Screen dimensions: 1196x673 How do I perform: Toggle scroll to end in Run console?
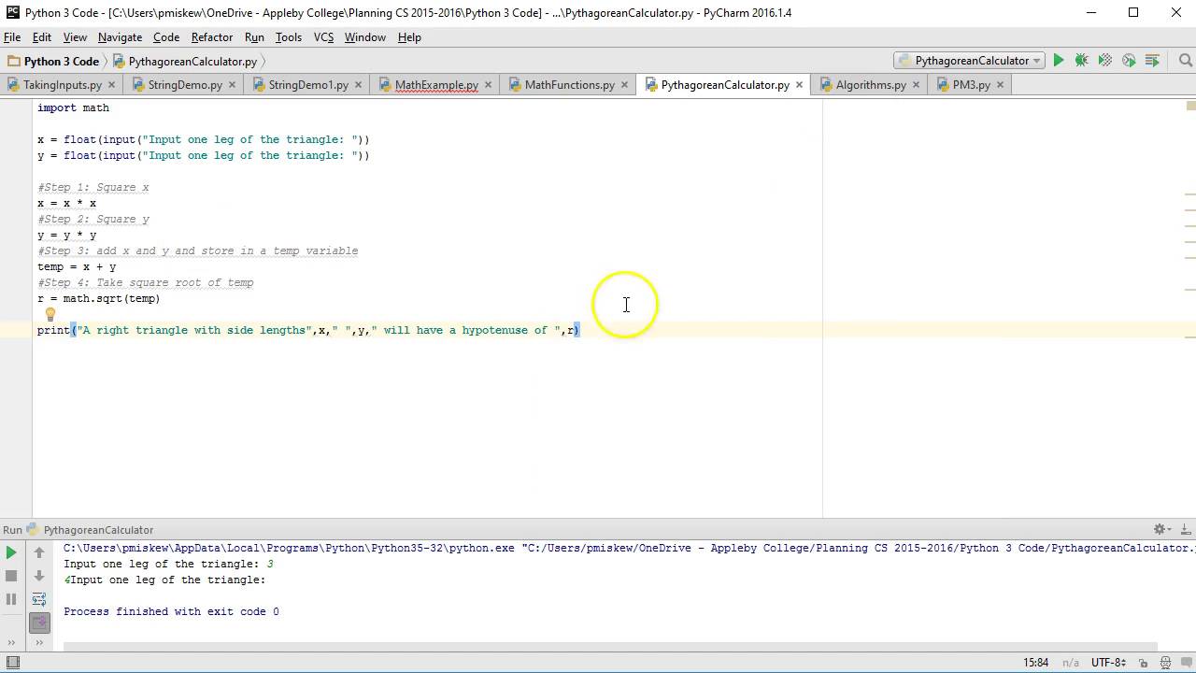click(x=39, y=622)
